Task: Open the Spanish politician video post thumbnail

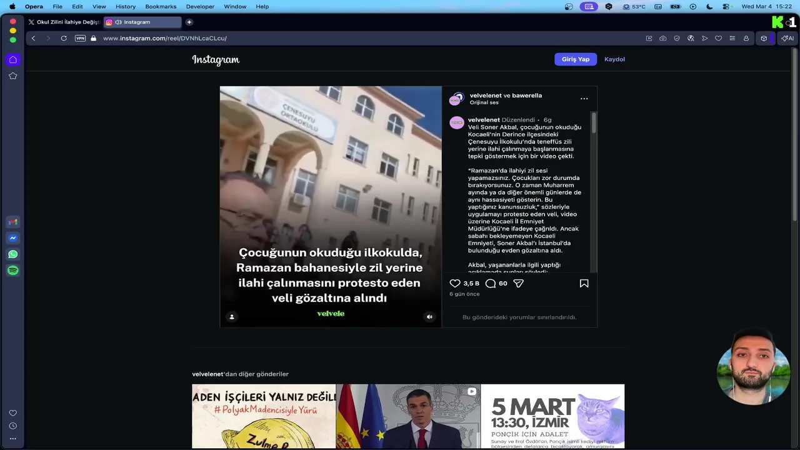Action: pyautogui.click(x=409, y=416)
